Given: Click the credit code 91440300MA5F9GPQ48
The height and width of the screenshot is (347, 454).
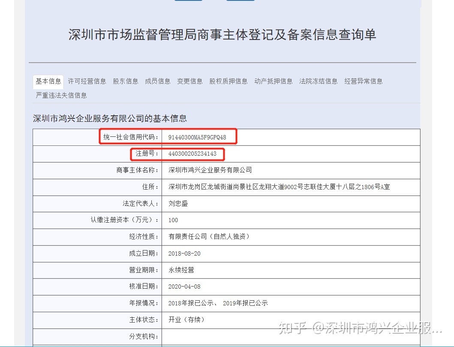Looking at the screenshot, I should 197,137.
